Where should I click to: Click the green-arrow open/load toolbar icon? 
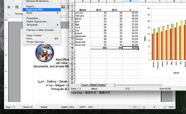[x=17, y=7]
